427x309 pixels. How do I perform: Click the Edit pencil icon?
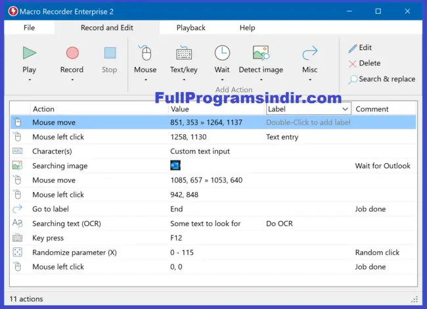pos(353,48)
